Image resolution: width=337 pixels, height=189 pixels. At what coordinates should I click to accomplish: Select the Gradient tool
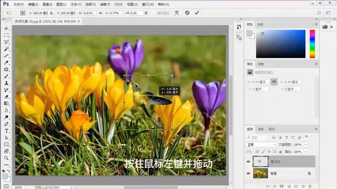coord(6,104)
